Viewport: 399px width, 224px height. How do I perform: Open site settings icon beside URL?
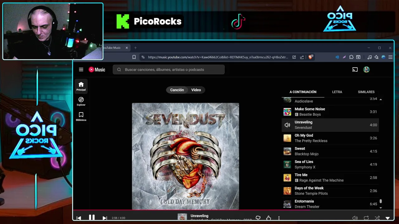[143, 57]
